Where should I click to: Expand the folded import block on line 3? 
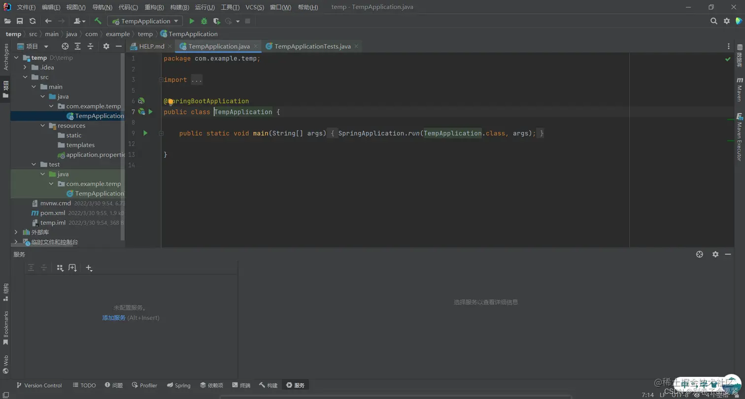161,80
